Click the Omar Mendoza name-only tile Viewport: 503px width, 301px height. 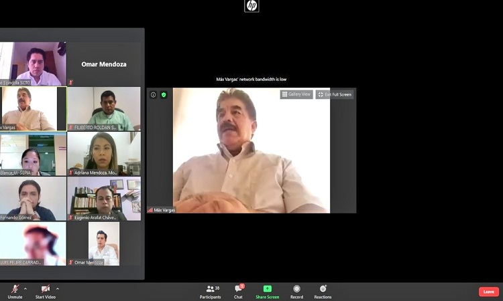coord(103,64)
